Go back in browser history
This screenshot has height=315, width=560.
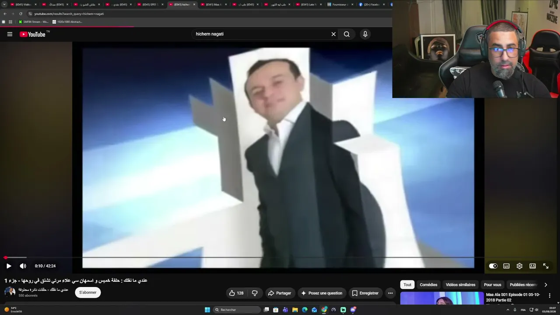pyautogui.click(x=5, y=14)
